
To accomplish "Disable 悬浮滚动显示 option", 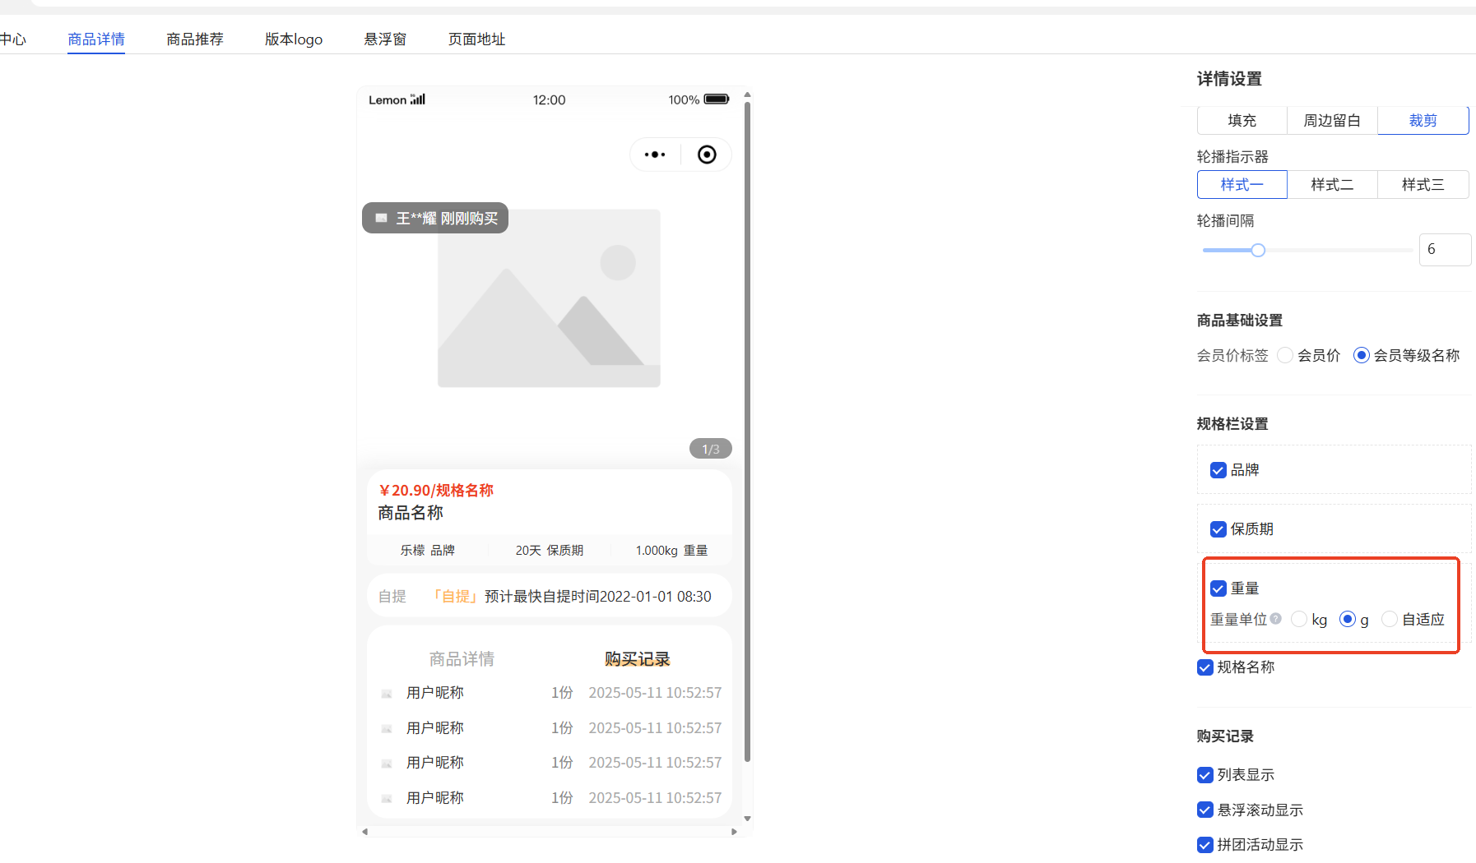I will point(1205,810).
